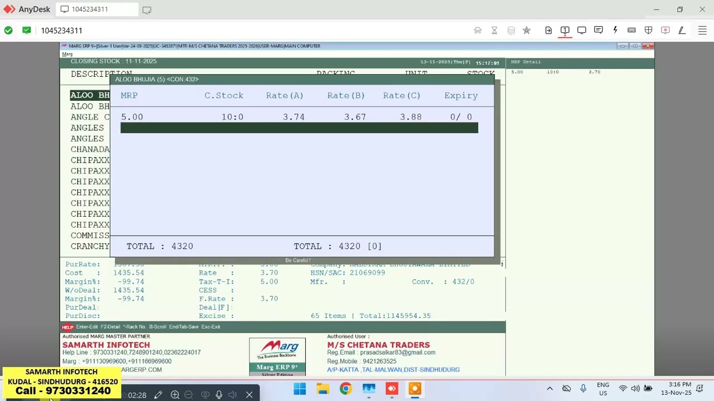Open a new AnyDesk connection tab
Screen dimensions: 714x401
click(147, 9)
